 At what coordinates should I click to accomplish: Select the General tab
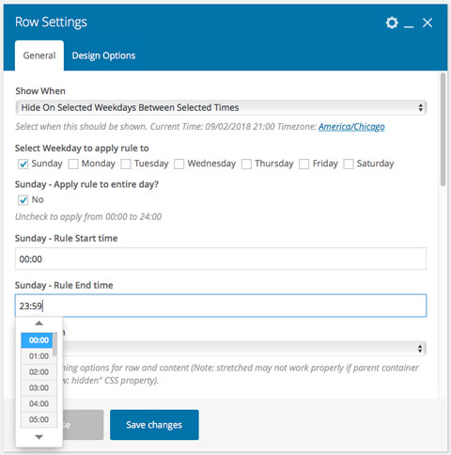click(39, 55)
